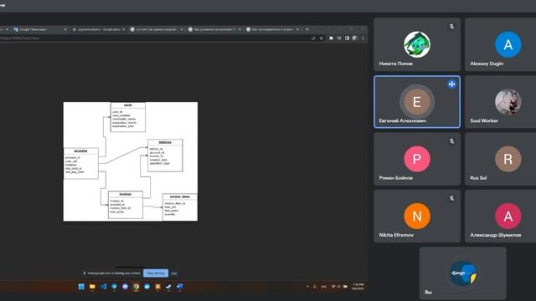The image size is (536, 301).
Task: Click microphone icon in system tray
Action: 315,287
